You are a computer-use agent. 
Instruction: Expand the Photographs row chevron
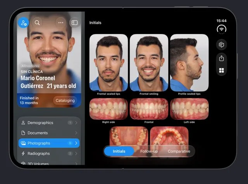(x=76, y=143)
